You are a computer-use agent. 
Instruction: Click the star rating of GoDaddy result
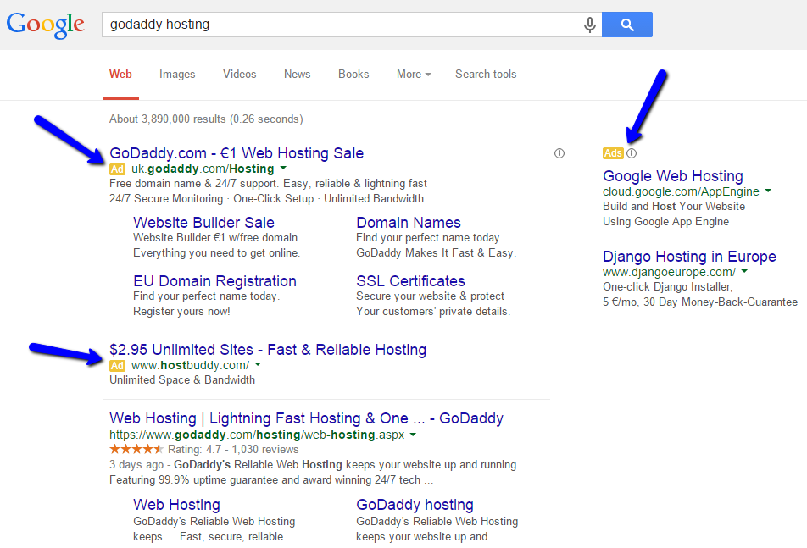click(x=136, y=449)
